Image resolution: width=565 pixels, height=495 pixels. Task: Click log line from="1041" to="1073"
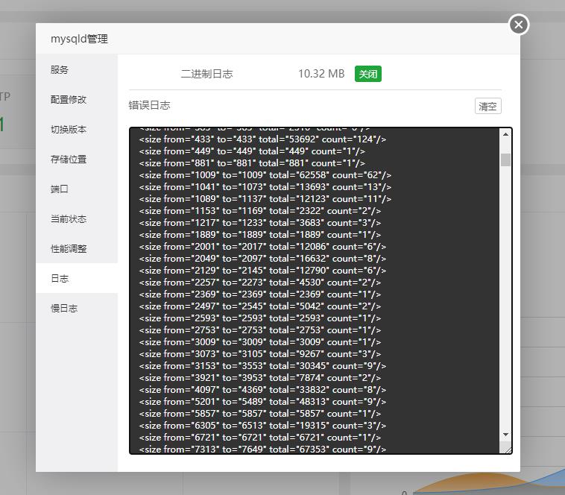point(265,186)
